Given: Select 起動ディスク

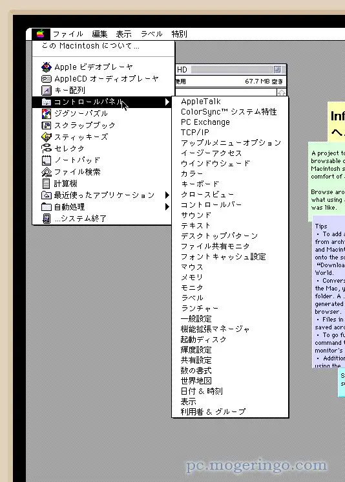Looking at the screenshot, I should point(230,340).
